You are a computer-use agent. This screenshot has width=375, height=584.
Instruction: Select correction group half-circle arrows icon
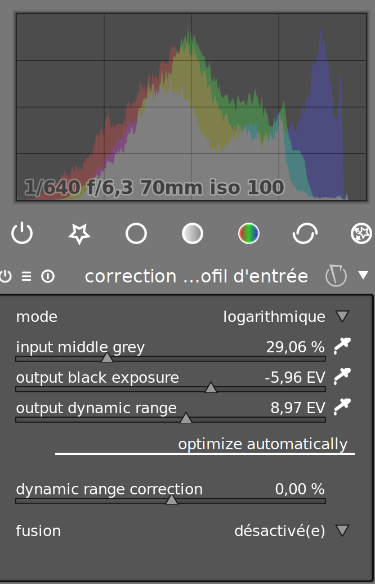(305, 233)
